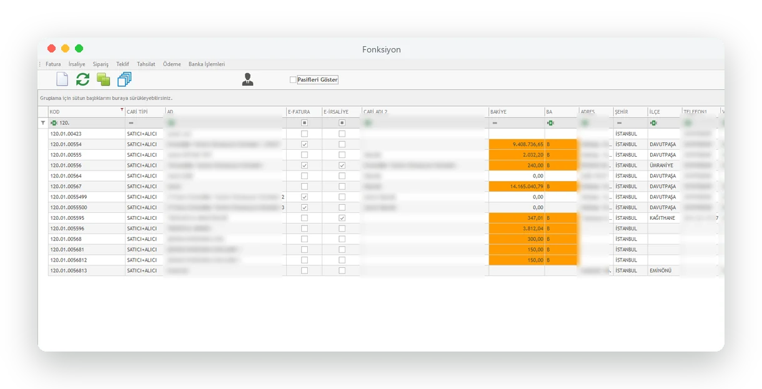Open KOD filter condition icon

(54, 123)
